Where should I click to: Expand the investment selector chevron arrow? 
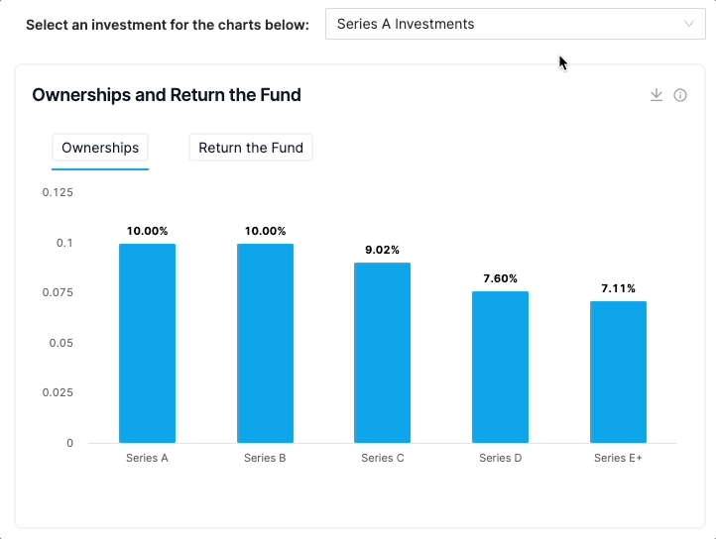(x=689, y=24)
